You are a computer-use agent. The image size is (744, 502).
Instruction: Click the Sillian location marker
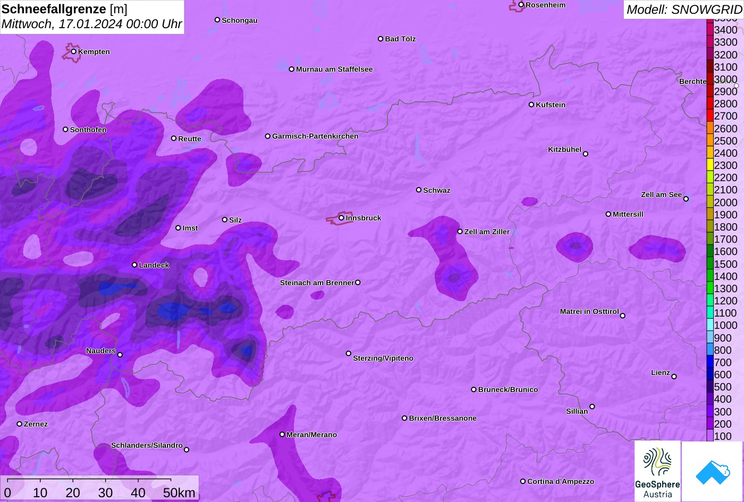(x=592, y=407)
